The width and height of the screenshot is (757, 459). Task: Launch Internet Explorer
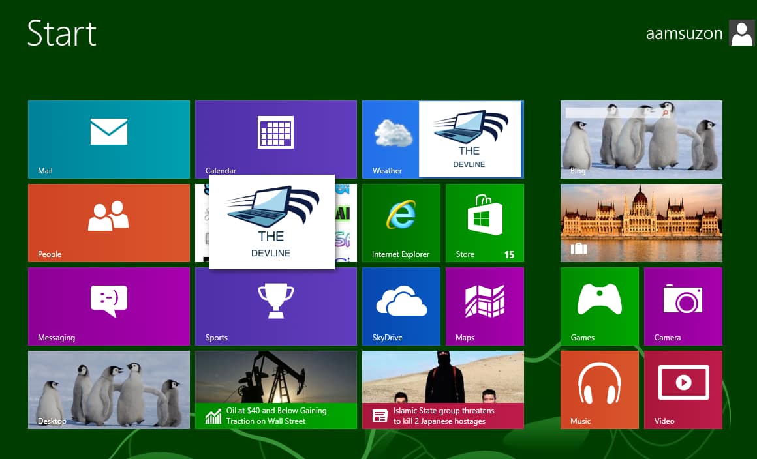point(401,222)
